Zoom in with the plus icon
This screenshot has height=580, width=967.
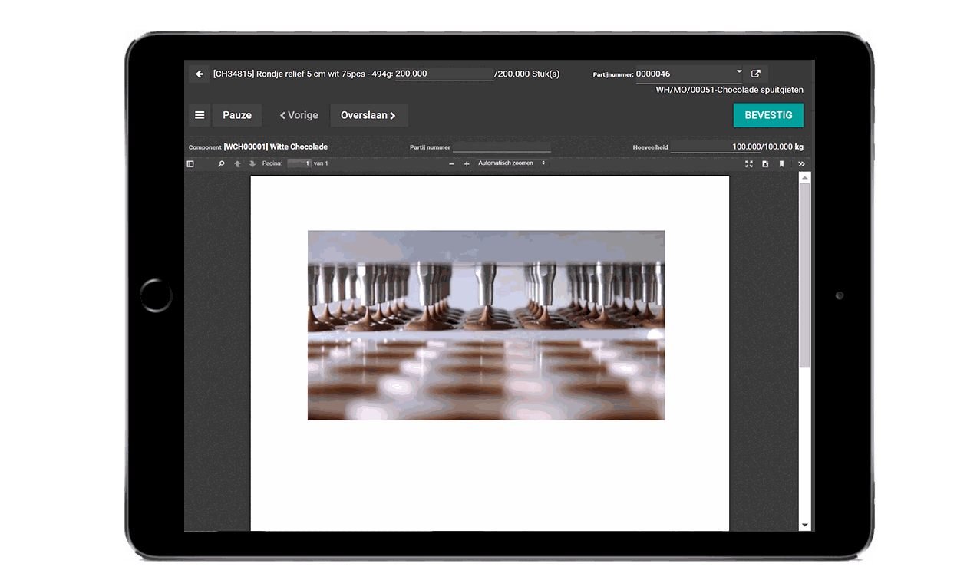click(x=467, y=163)
